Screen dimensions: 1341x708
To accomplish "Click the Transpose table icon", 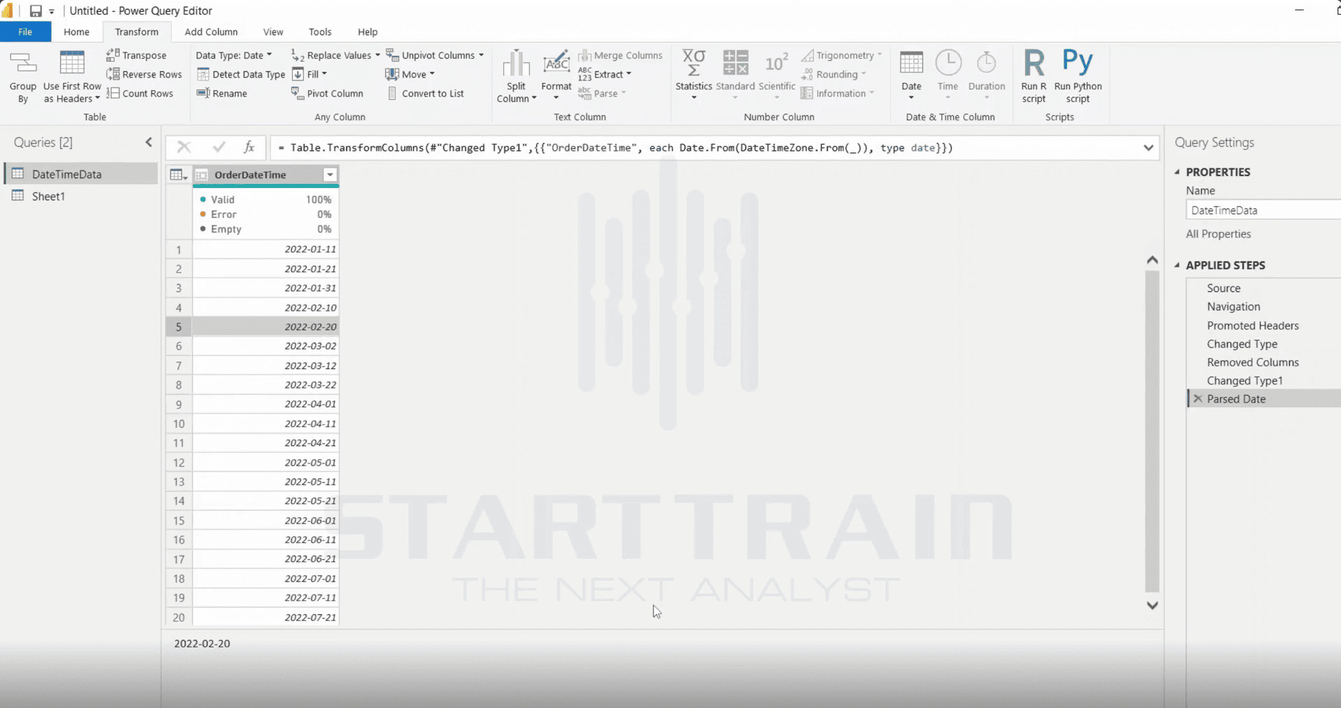I will [113, 55].
